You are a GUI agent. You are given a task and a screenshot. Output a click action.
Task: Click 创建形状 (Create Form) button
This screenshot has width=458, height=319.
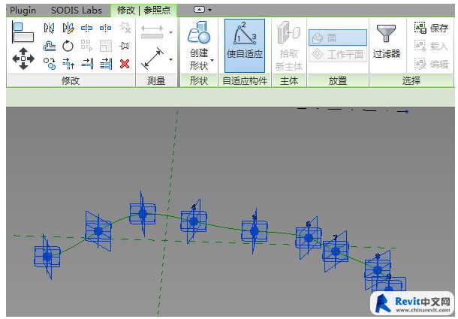[x=199, y=45]
